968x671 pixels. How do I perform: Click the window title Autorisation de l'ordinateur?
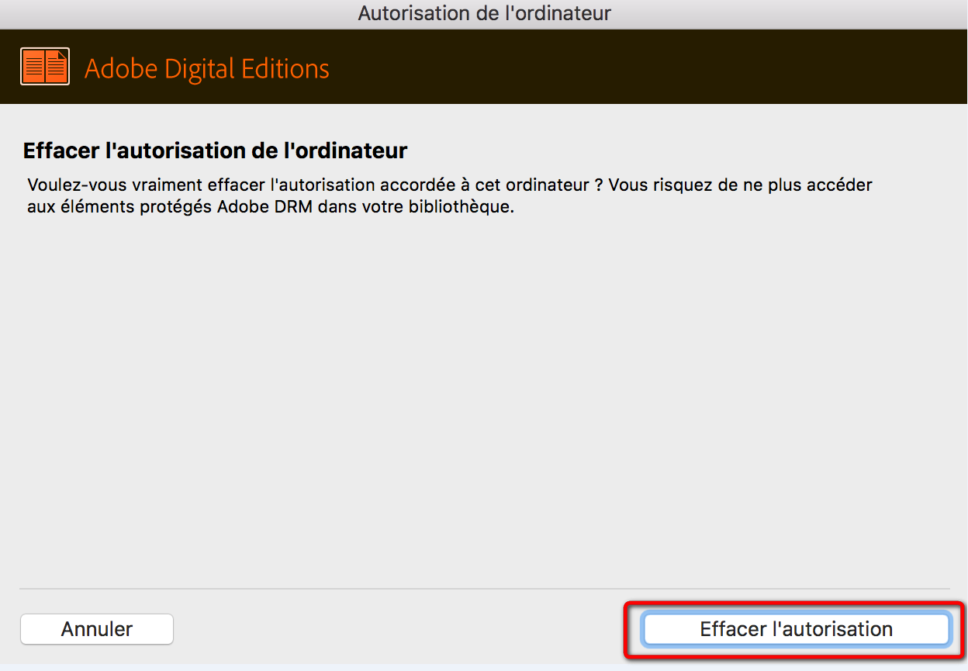click(x=484, y=13)
